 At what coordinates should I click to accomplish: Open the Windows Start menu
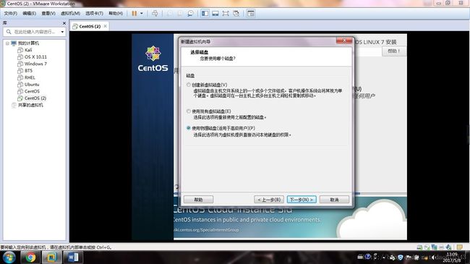pyautogui.click(x=9, y=257)
